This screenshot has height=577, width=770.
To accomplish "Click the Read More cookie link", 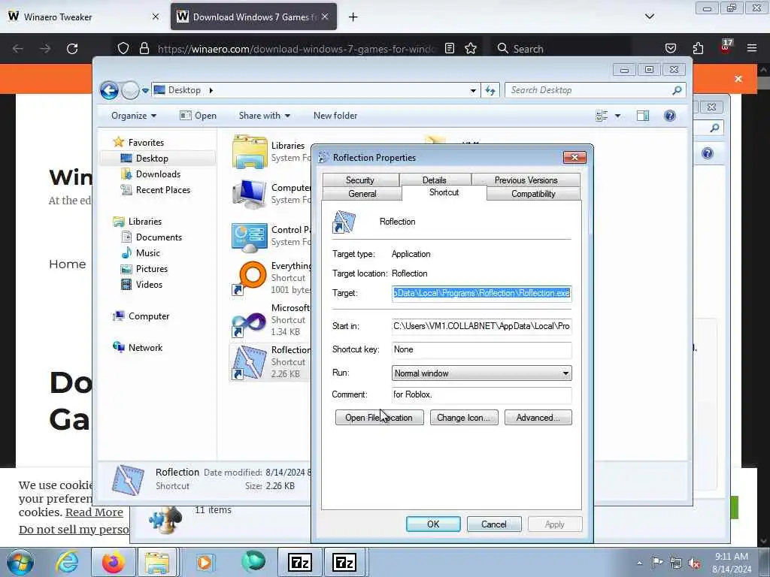I will (x=94, y=512).
